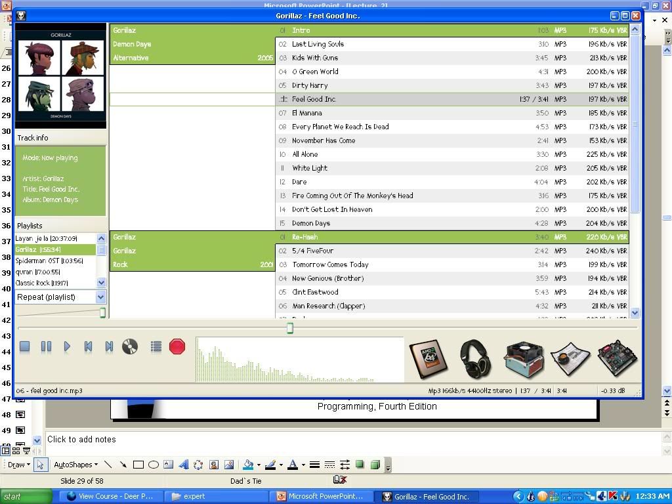Click the Demon Days album cover art
672x504 pixels.
(x=60, y=76)
